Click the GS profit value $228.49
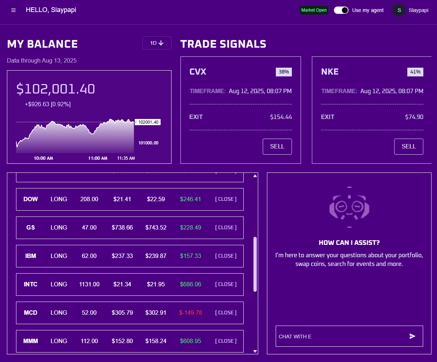Image resolution: width=437 pixels, height=362 pixels. click(190, 227)
